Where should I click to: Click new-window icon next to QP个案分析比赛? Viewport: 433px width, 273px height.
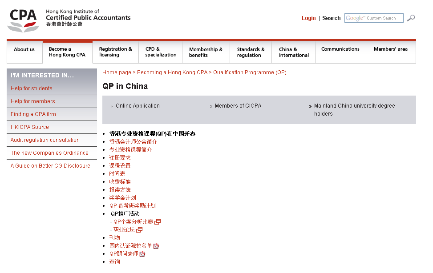pos(158,221)
